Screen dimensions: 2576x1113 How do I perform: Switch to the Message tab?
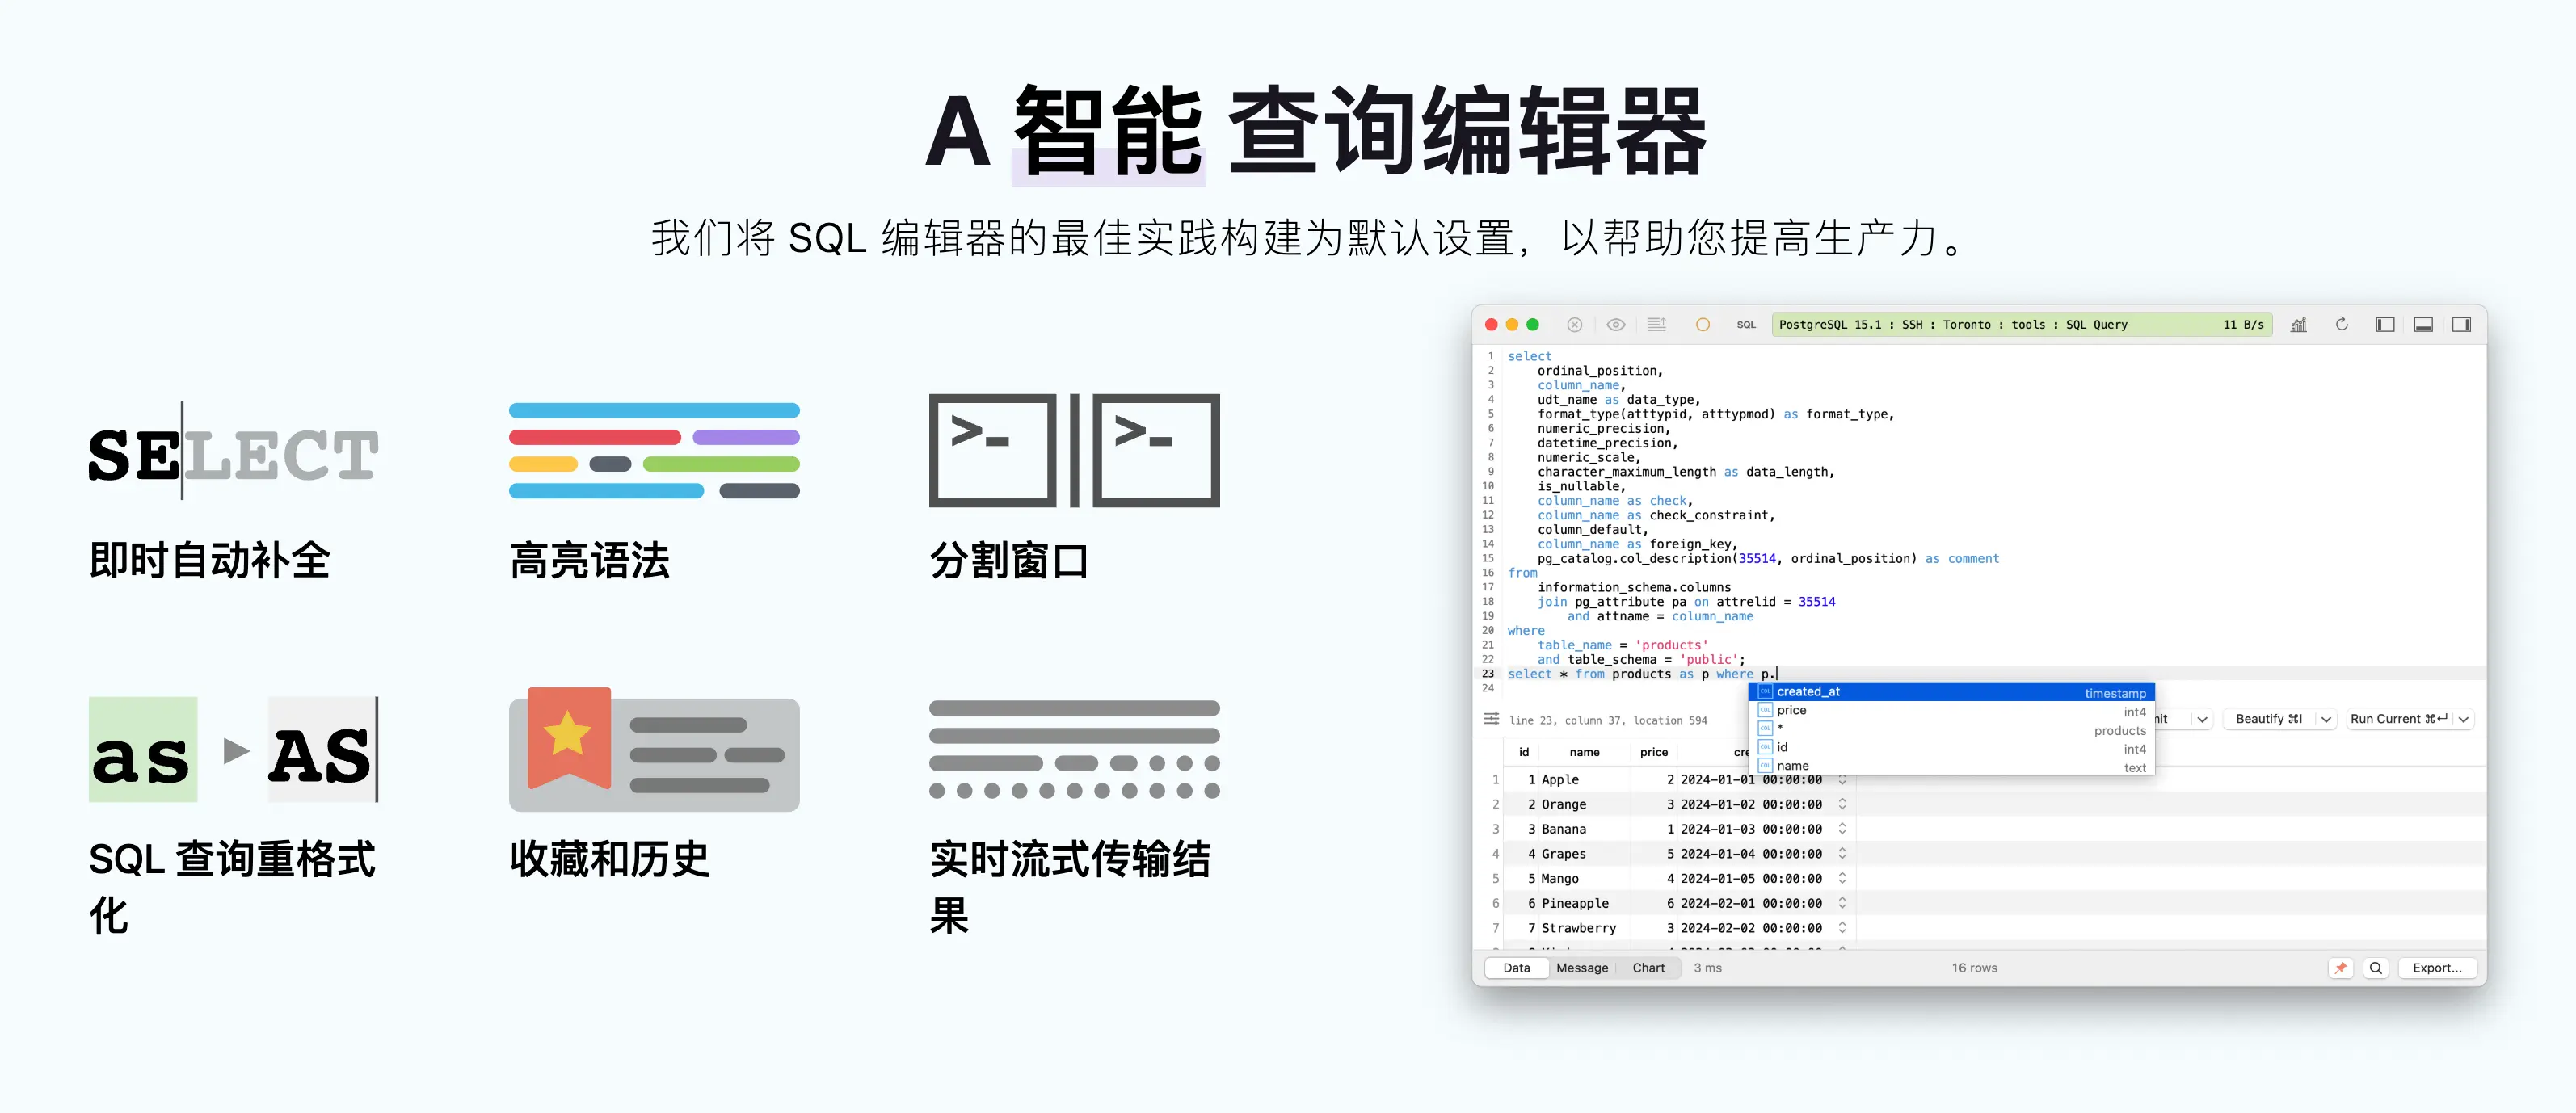[1581, 967]
